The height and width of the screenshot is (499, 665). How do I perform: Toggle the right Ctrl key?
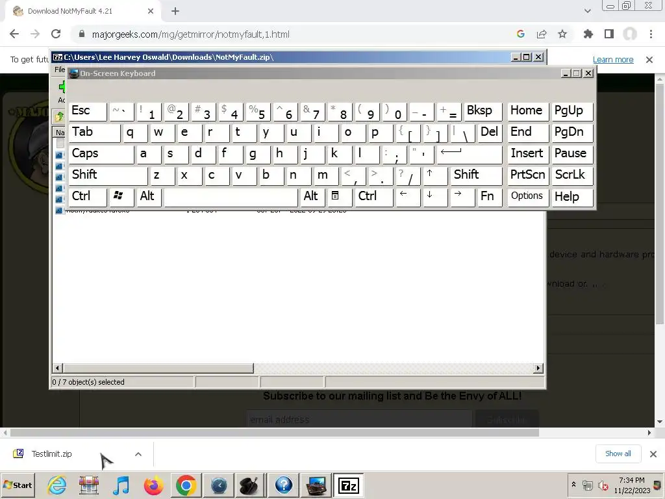[373, 196]
